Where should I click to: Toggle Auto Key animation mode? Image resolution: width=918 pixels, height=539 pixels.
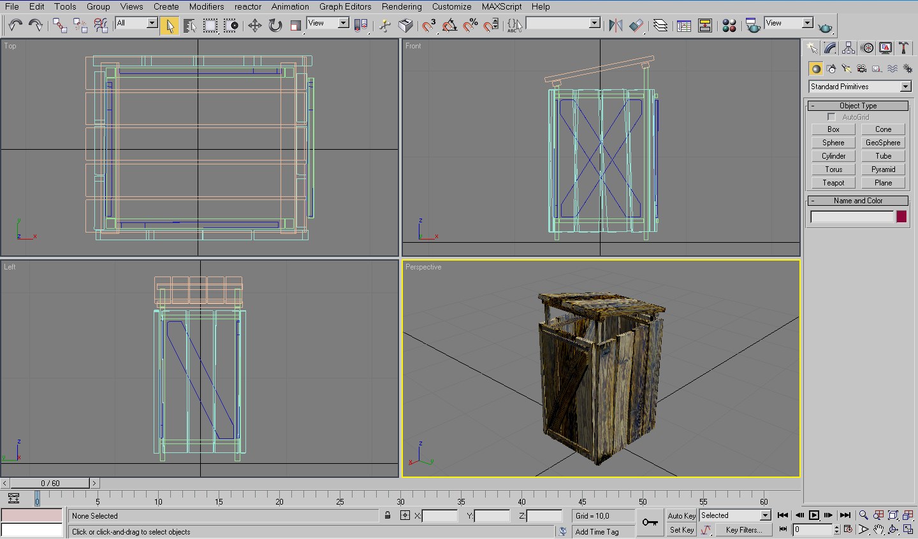point(681,515)
